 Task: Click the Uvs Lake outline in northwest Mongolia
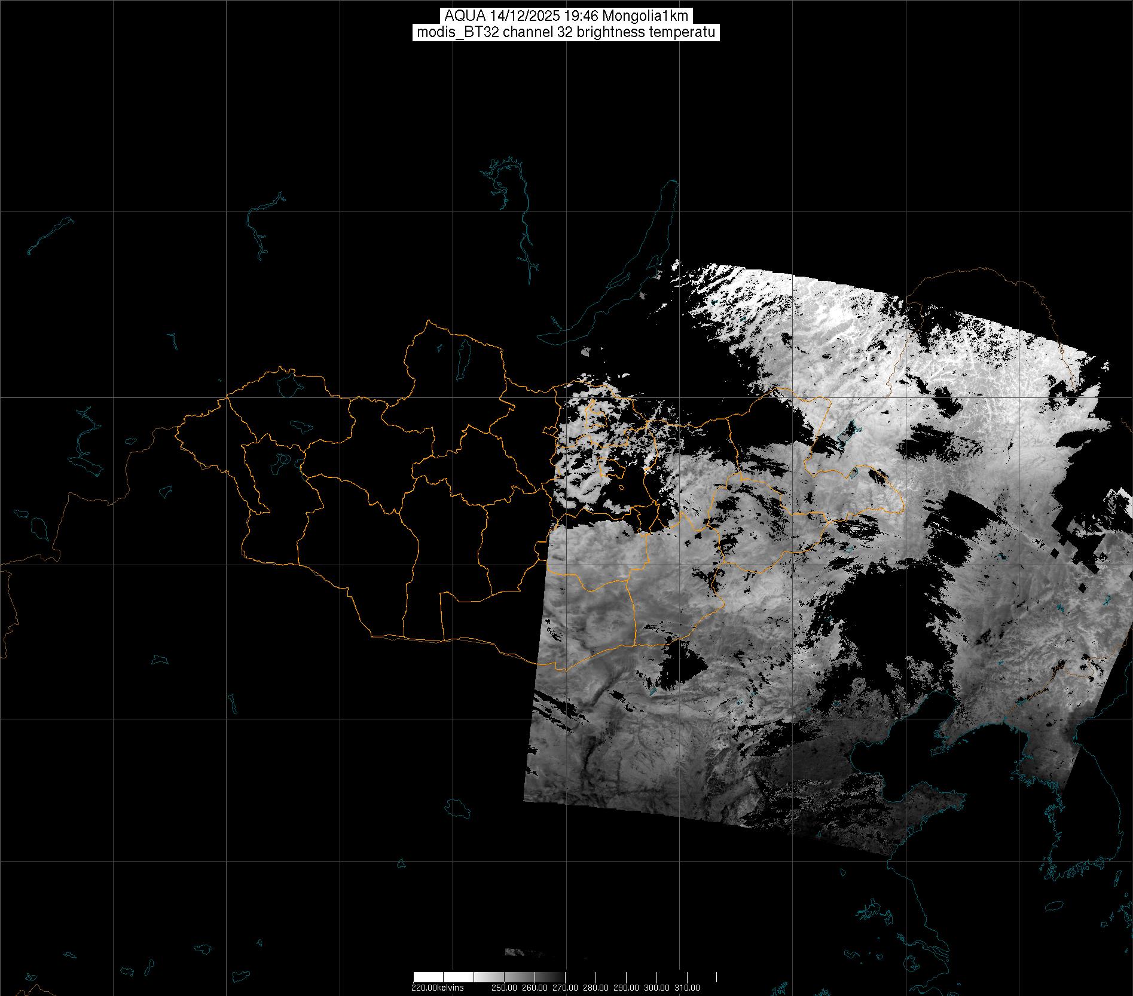pyautogui.click(x=289, y=384)
